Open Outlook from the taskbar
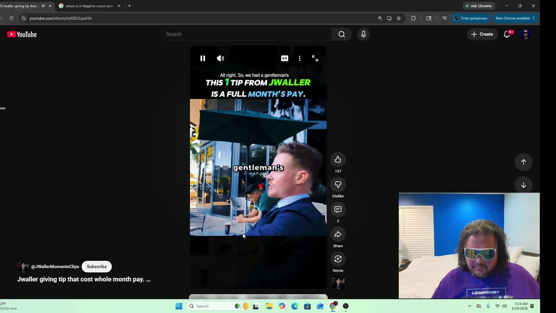The height and width of the screenshot is (313, 556). point(320,306)
